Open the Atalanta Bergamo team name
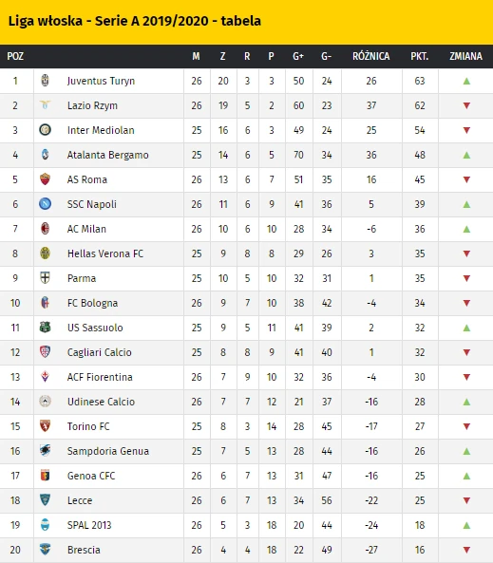 click(107, 155)
